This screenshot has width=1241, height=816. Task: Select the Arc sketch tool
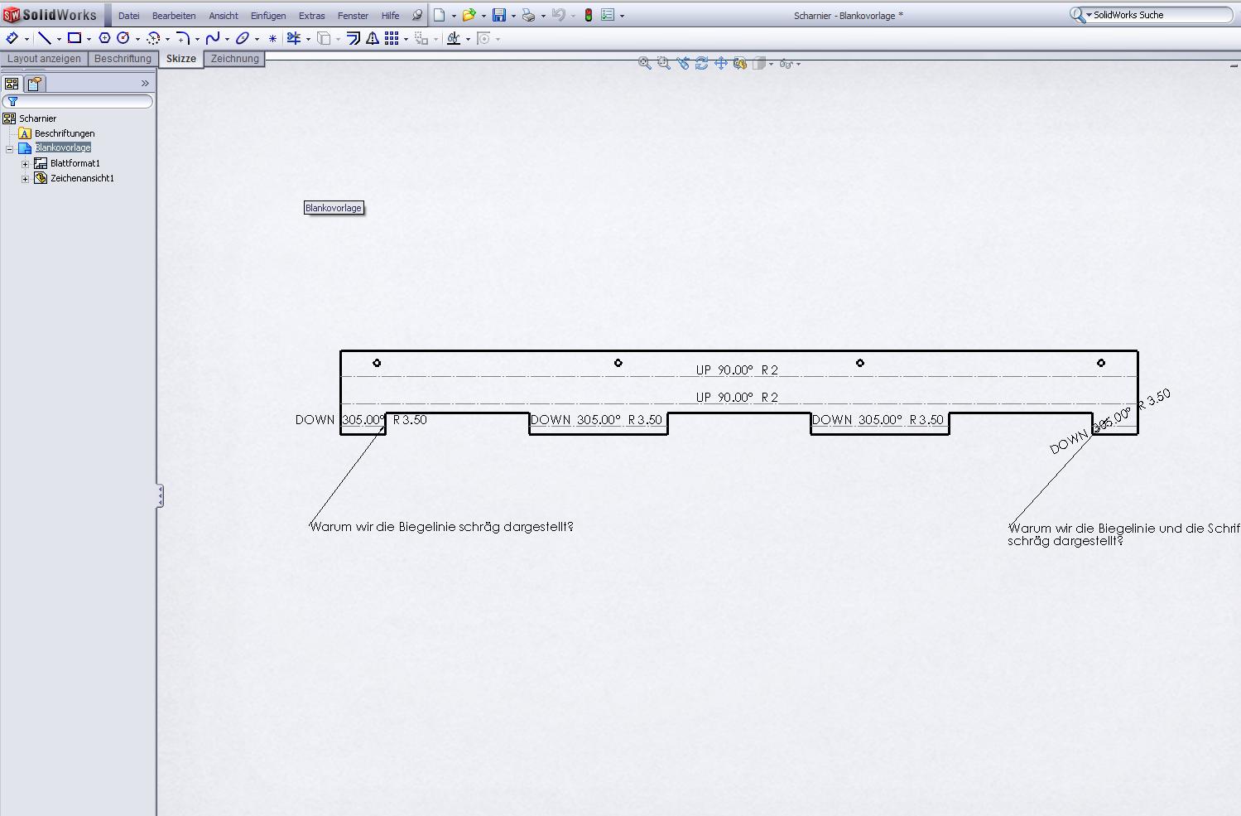(153, 38)
